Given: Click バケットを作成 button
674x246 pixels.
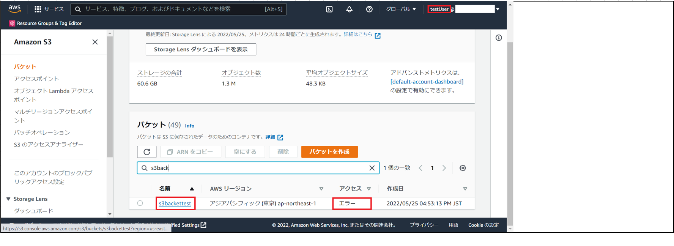Looking at the screenshot, I should 329,152.
